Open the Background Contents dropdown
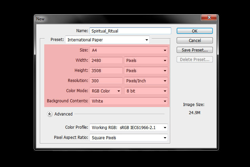 [129, 101]
